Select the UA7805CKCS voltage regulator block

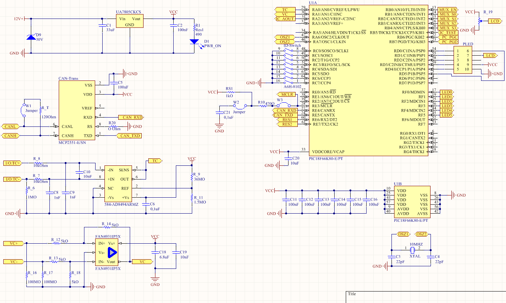pyautogui.click(x=129, y=22)
